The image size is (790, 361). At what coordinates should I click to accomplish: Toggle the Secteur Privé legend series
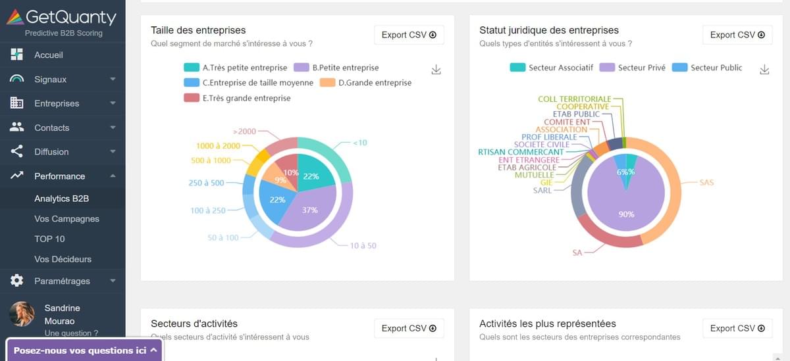click(x=607, y=67)
